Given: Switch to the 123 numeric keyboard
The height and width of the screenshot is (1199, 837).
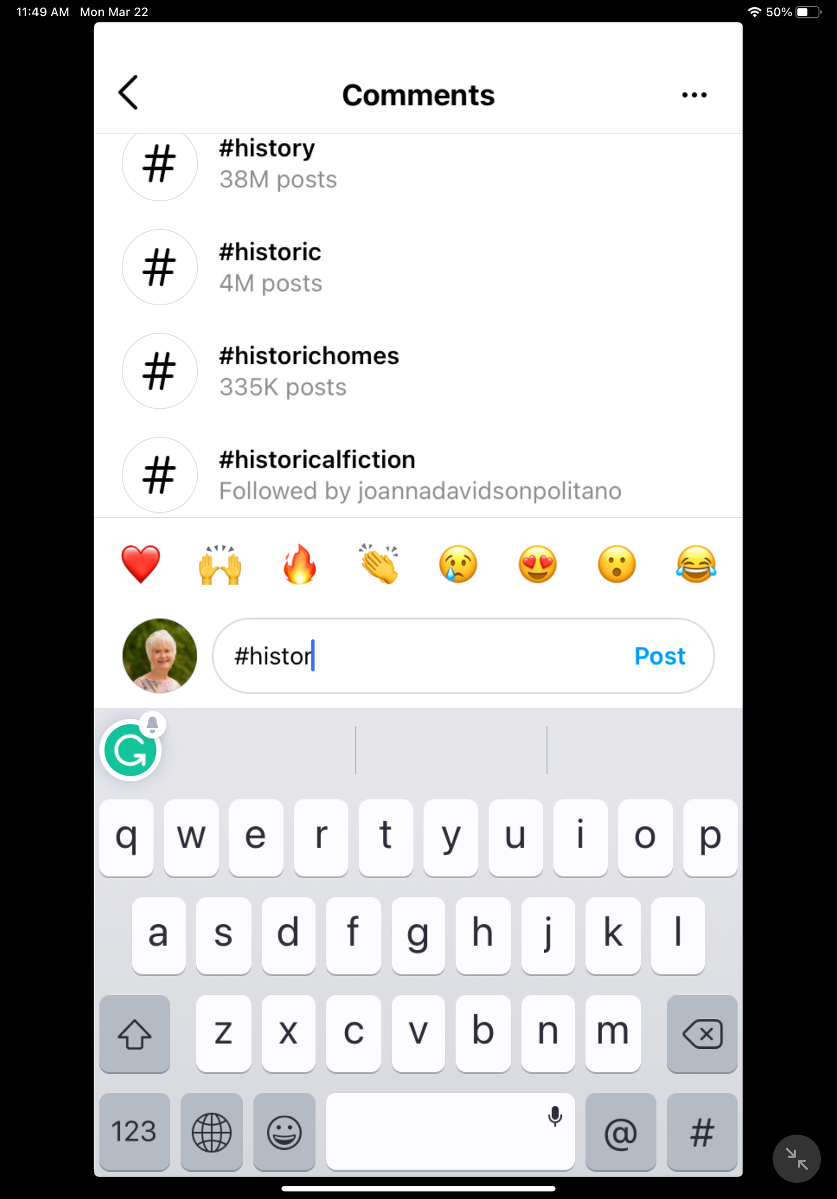Looking at the screenshot, I should pos(134,1131).
